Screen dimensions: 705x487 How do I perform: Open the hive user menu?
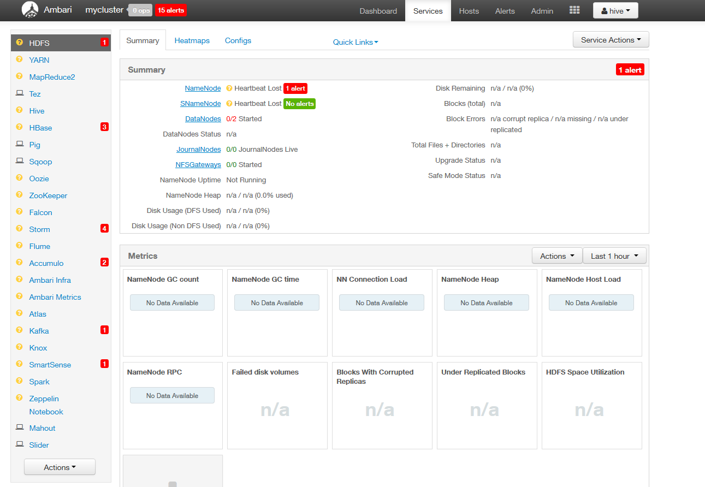coord(615,10)
